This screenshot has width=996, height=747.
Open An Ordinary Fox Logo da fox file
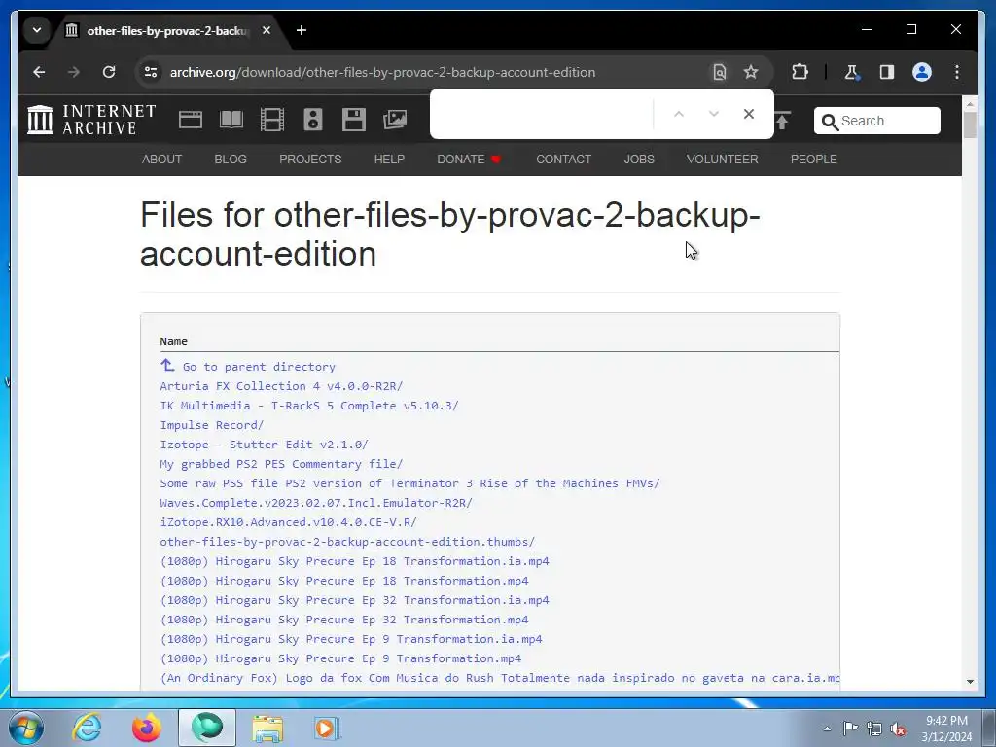500,678
